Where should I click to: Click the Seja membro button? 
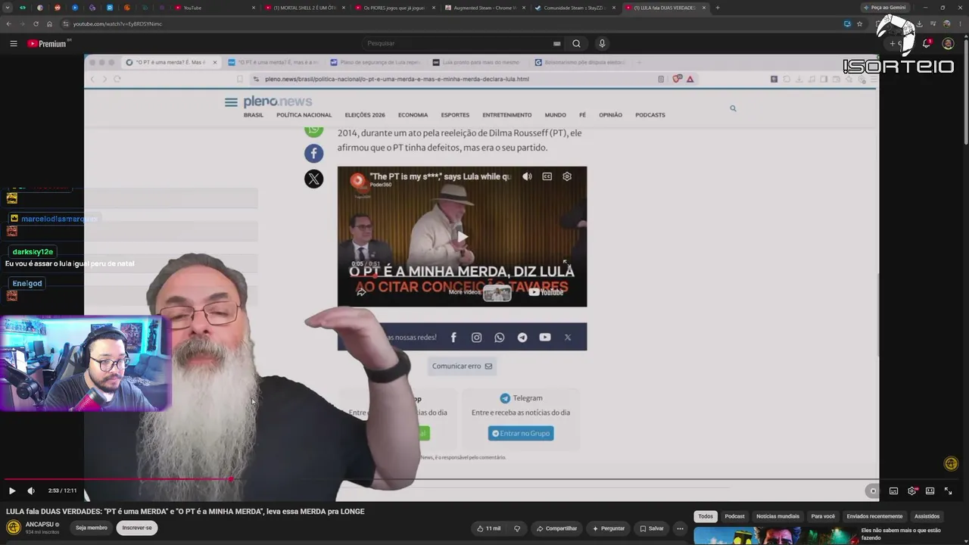coord(92,528)
